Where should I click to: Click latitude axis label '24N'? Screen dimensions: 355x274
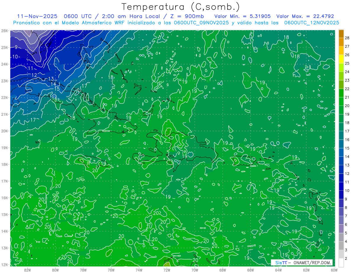4,64
